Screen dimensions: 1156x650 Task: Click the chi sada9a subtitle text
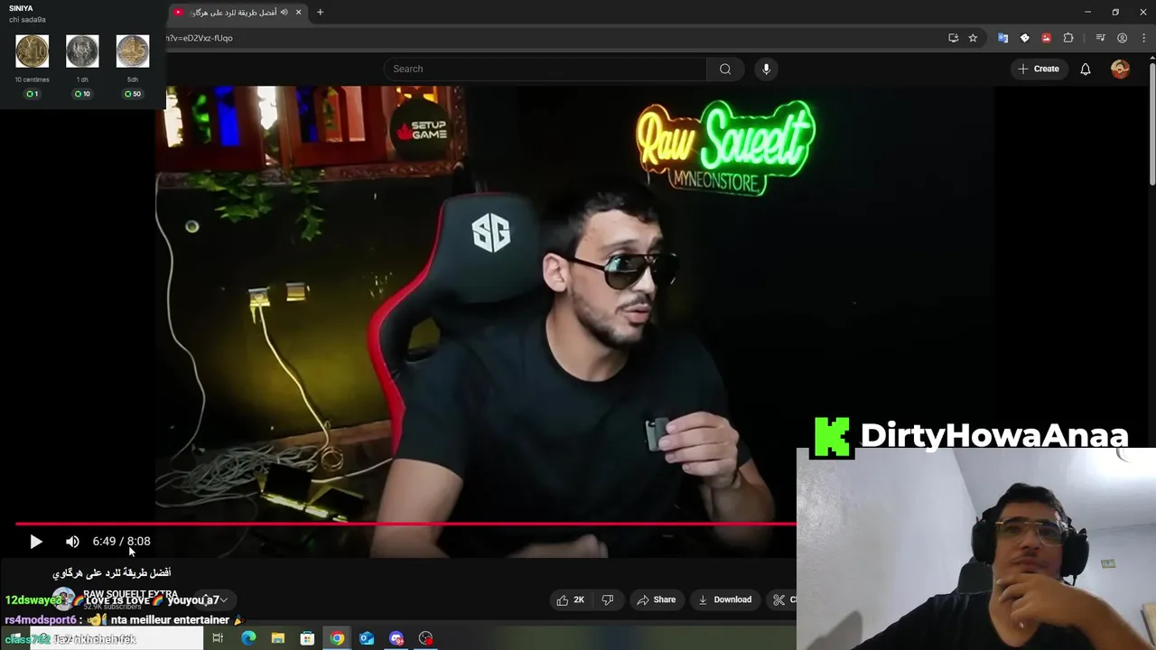(x=27, y=20)
